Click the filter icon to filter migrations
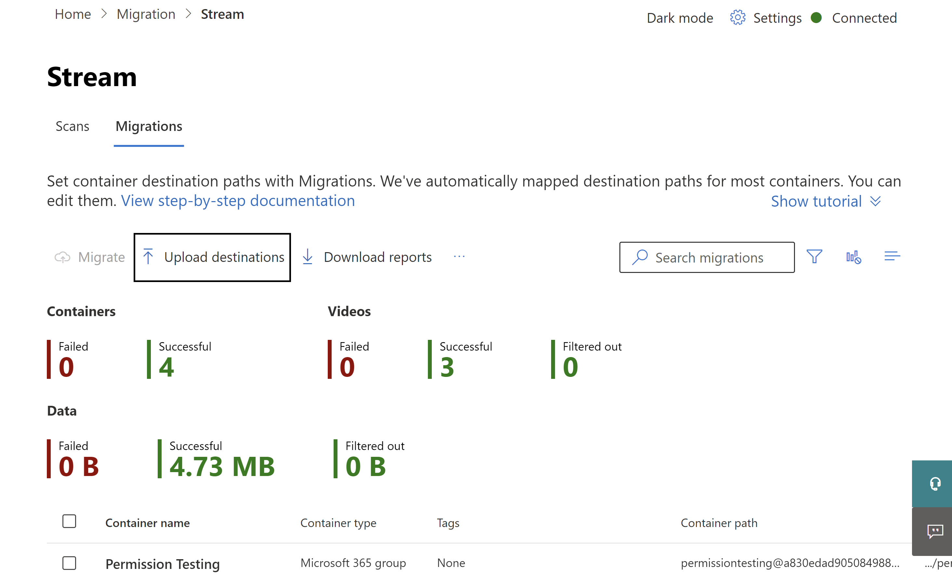The height and width of the screenshot is (579, 952). (815, 257)
